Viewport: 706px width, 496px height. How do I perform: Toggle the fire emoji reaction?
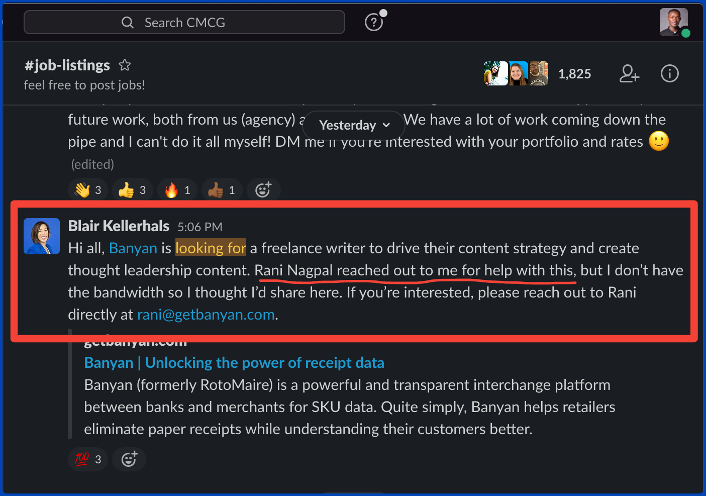point(177,190)
